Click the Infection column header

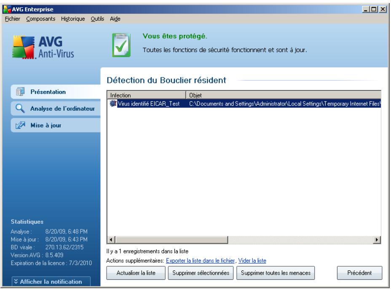(x=147, y=95)
